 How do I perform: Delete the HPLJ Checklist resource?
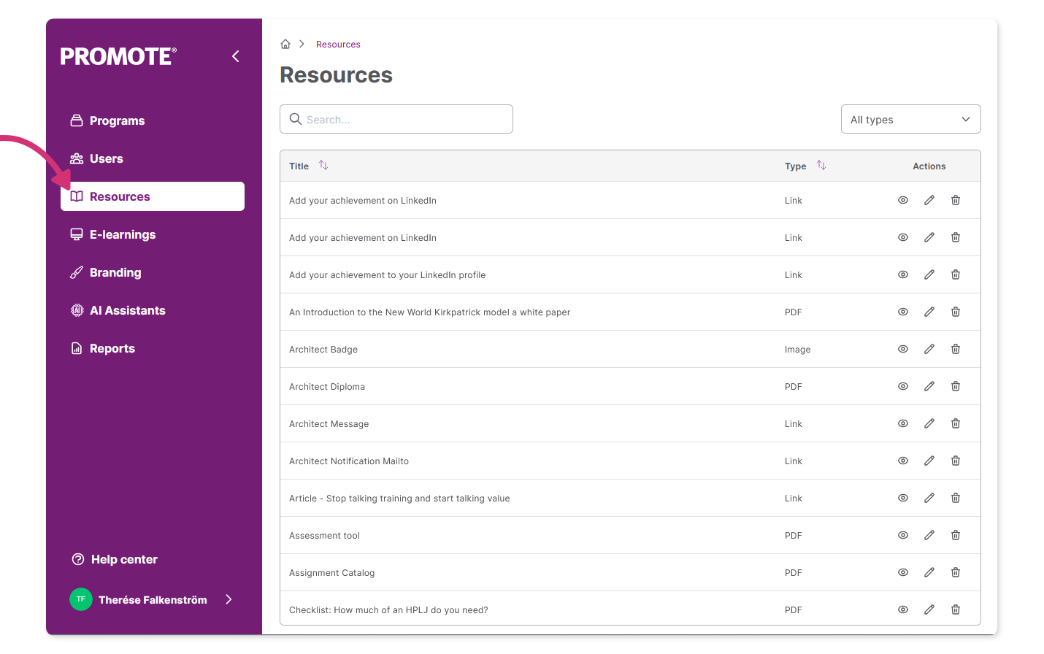click(x=956, y=609)
